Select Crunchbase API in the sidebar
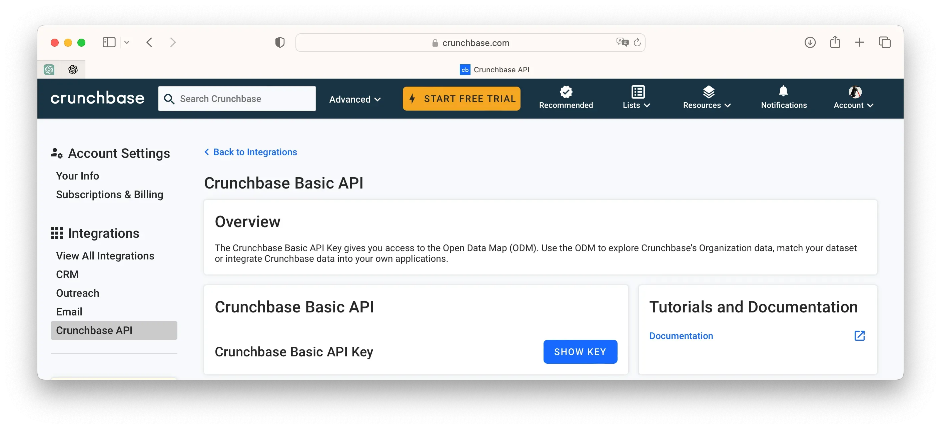Screen dimensions: 941x429 coord(94,330)
